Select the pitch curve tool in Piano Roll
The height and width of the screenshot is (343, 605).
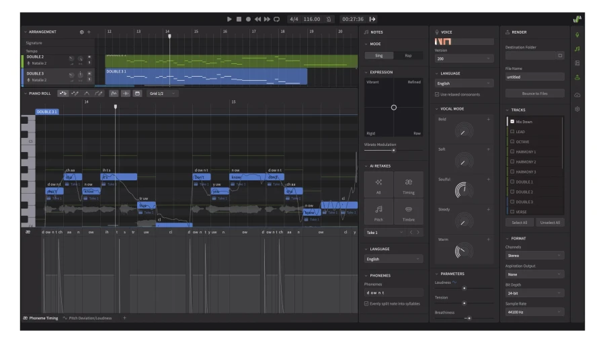(87, 93)
